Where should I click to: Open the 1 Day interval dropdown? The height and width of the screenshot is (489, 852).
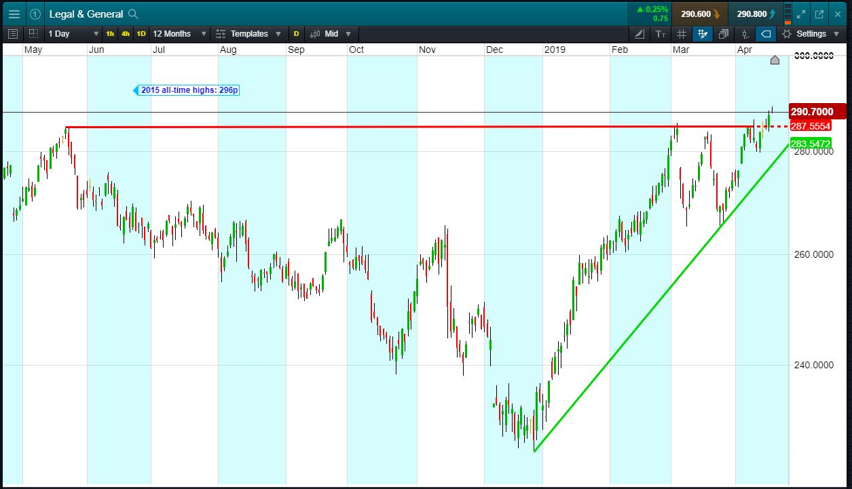73,33
